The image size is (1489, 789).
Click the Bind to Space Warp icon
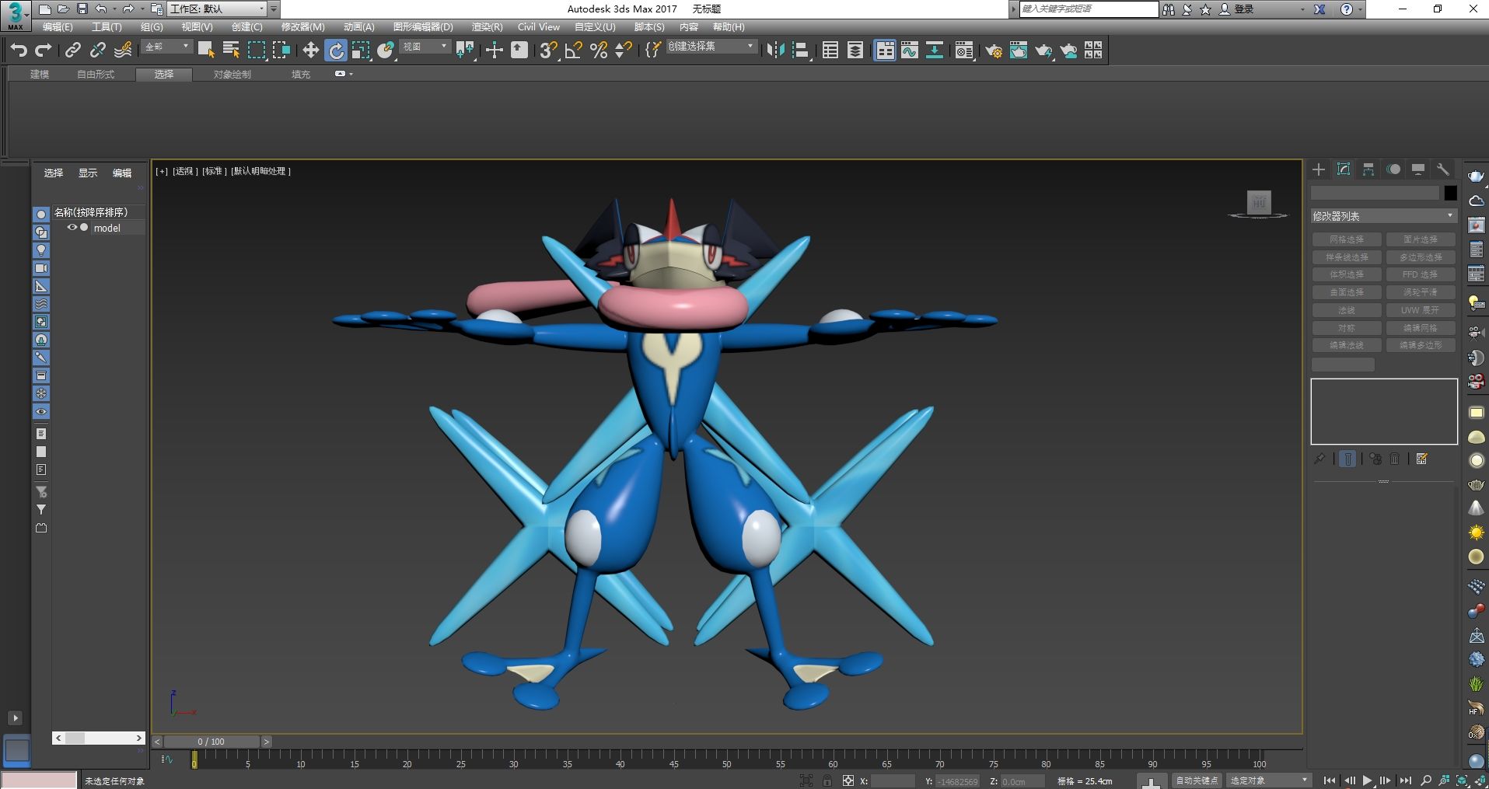pyautogui.click(x=123, y=51)
